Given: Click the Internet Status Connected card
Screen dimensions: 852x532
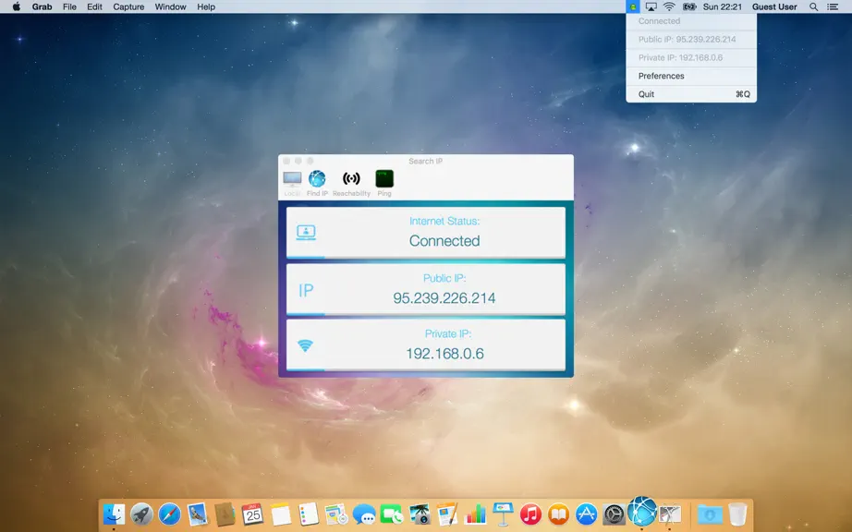Looking at the screenshot, I should [425, 233].
